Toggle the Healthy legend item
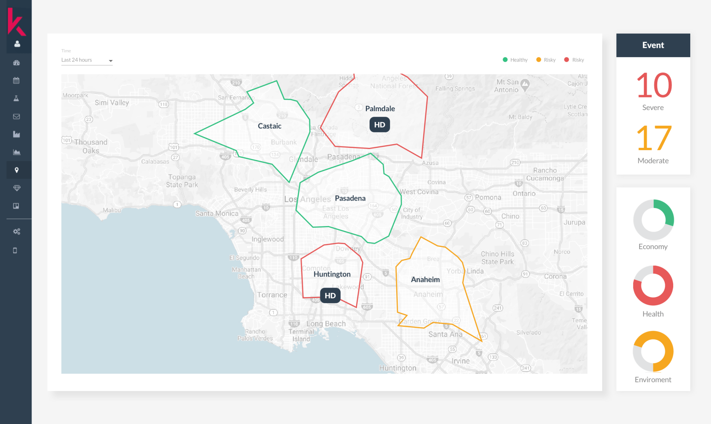Screen dimensions: 711x424 pyautogui.click(x=515, y=60)
